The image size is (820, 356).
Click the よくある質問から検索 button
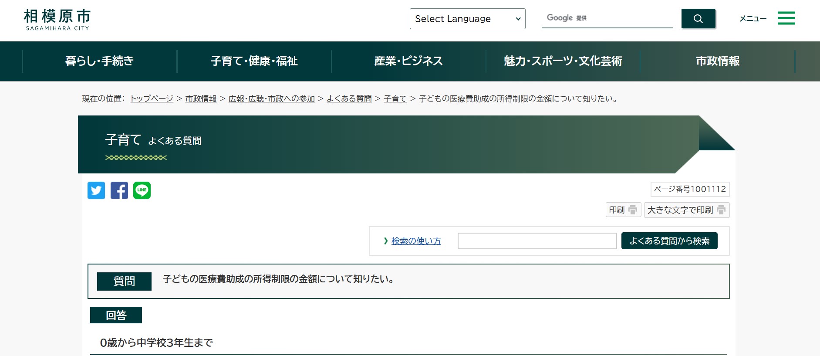click(x=669, y=241)
